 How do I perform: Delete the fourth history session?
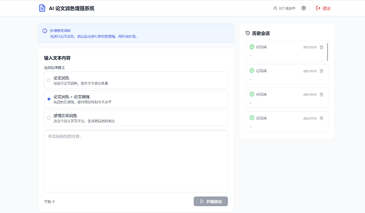pos(322,118)
